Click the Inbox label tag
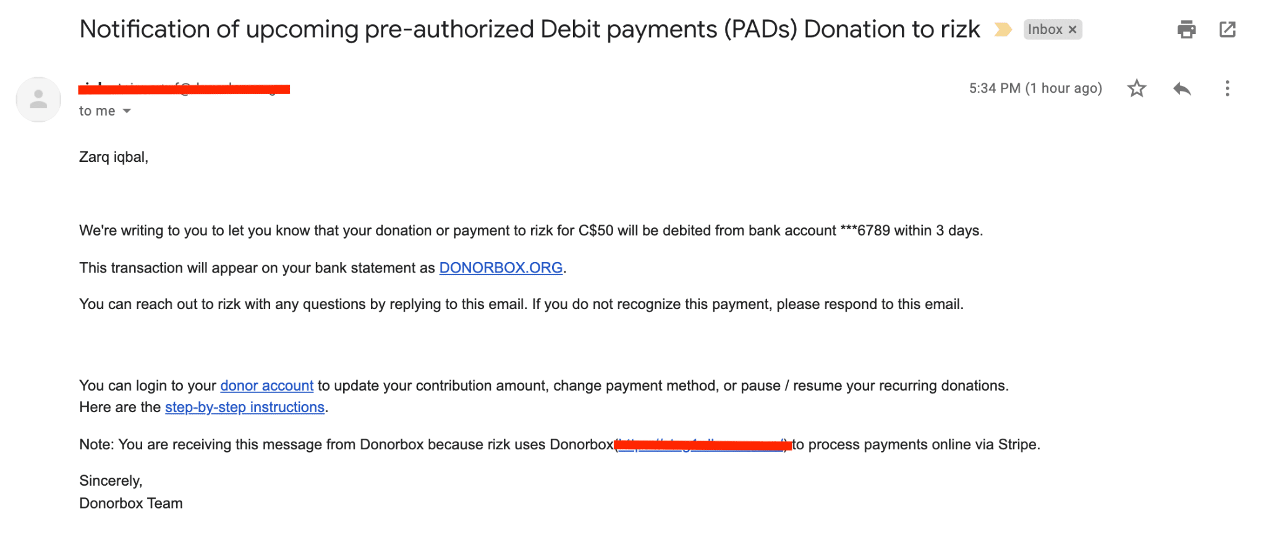 [1045, 30]
